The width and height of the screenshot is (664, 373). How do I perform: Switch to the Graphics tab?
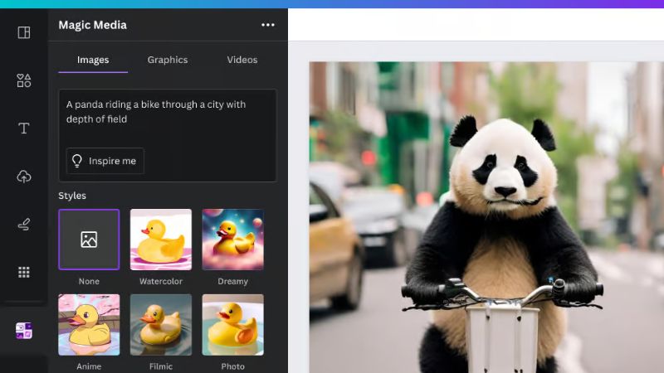[168, 60]
